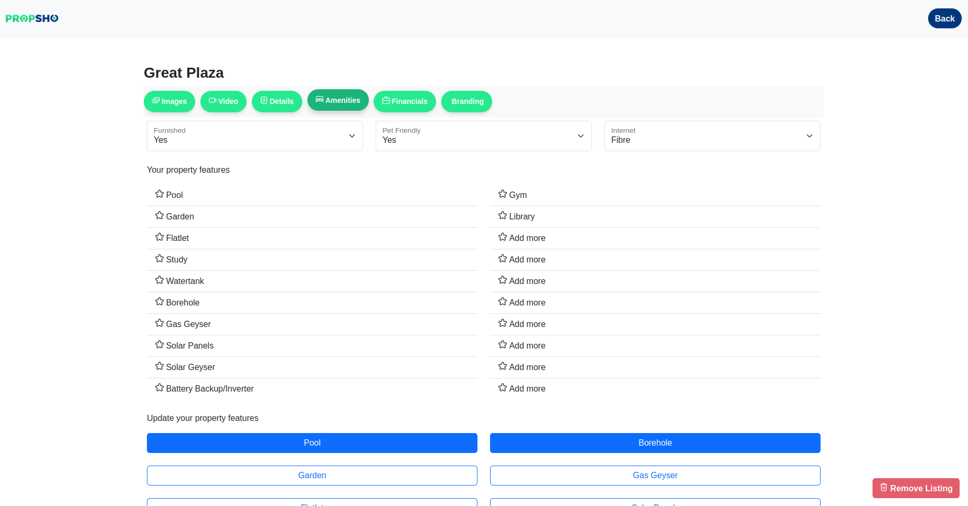Screen dimensions: 968x506
Task: Click the images icon in Images tab
Action: [156, 100]
